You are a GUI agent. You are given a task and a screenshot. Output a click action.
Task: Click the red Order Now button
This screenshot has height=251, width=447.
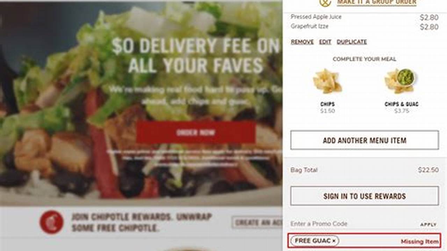point(196,132)
